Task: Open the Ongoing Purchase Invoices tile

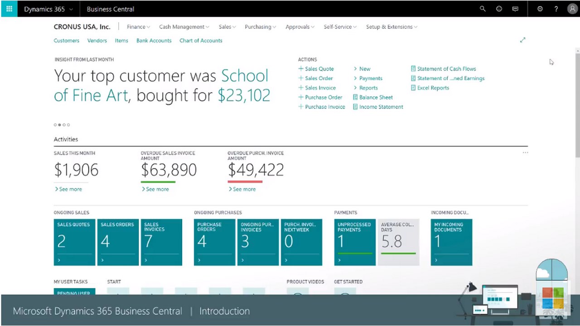Action: pos(258,242)
